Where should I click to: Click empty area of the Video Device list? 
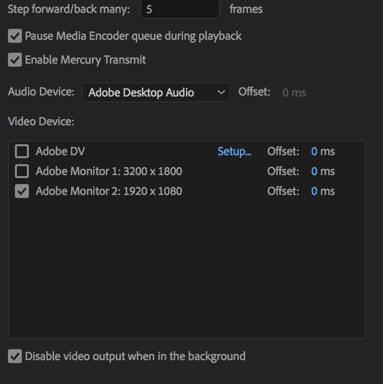point(187,270)
